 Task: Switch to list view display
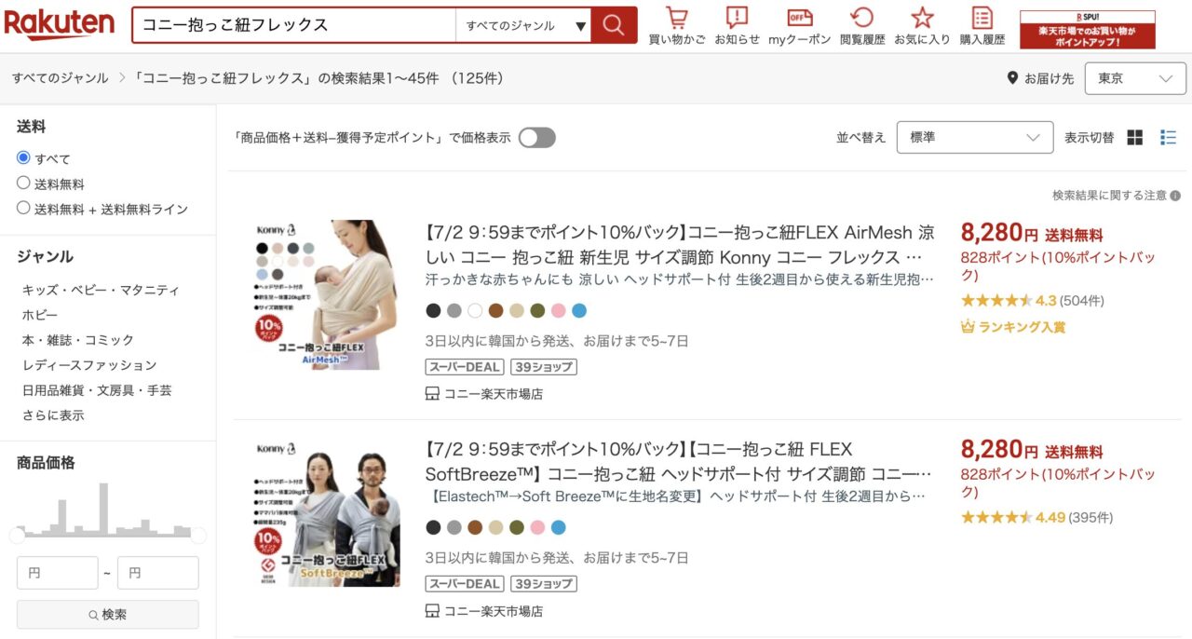tap(1169, 138)
